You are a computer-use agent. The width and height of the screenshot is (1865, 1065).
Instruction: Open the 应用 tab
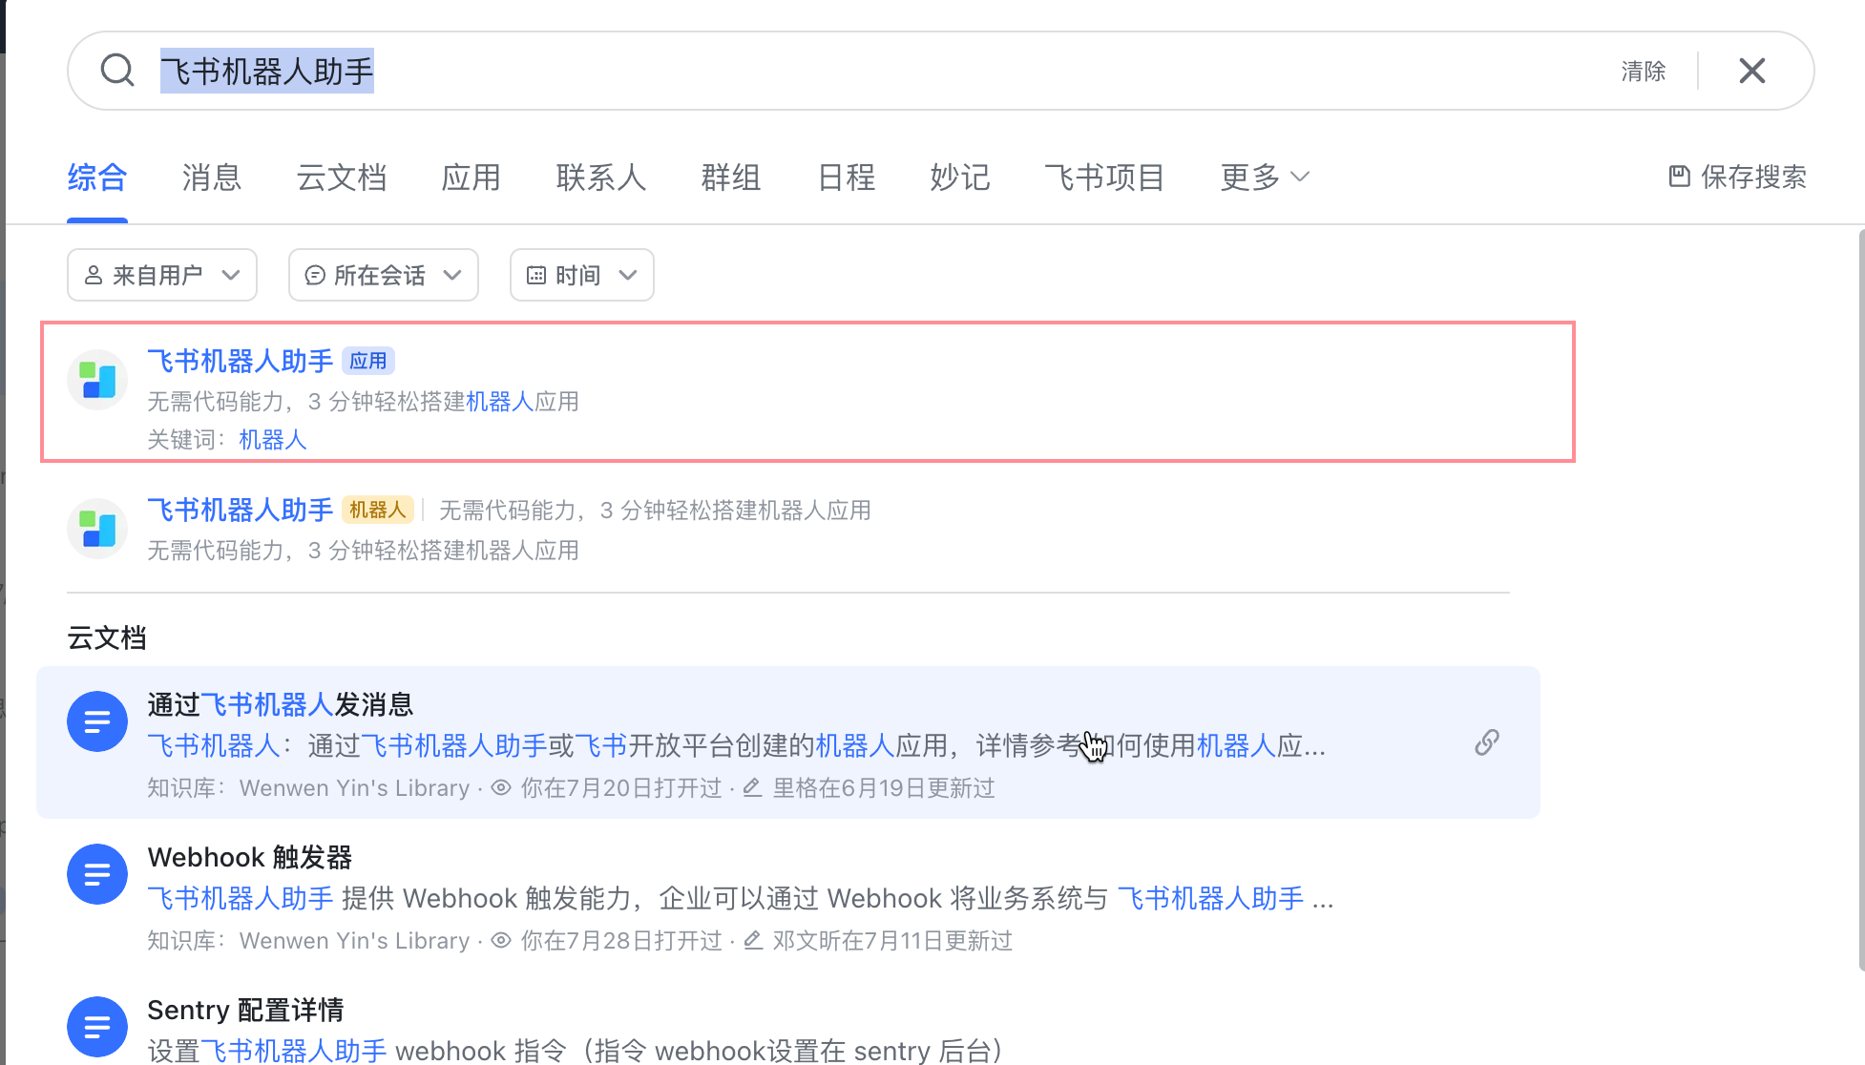[x=471, y=177]
